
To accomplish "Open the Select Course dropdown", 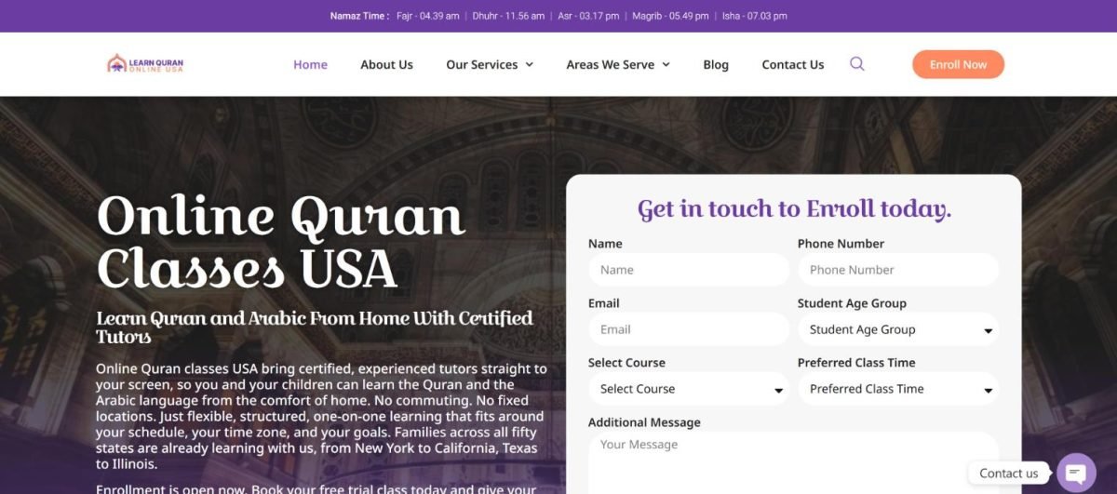I will point(689,389).
